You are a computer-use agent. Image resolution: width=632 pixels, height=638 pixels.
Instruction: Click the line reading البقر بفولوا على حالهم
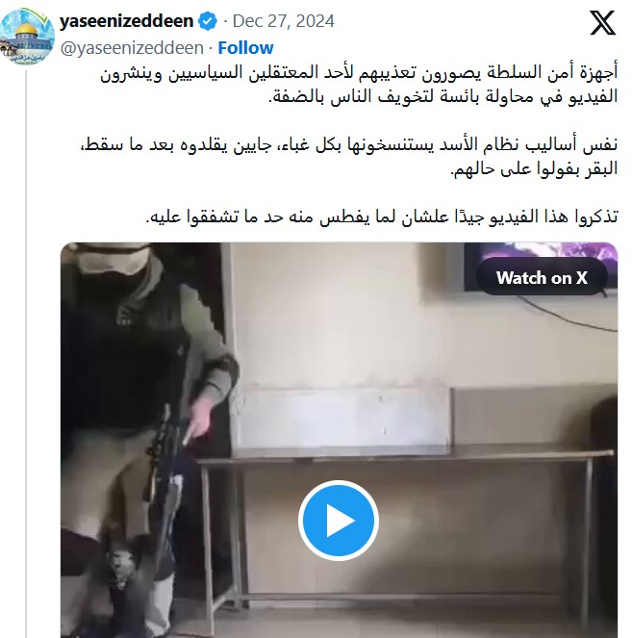click(534, 168)
